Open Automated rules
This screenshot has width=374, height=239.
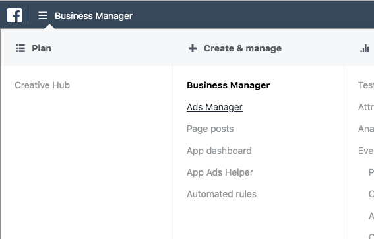coord(222,194)
